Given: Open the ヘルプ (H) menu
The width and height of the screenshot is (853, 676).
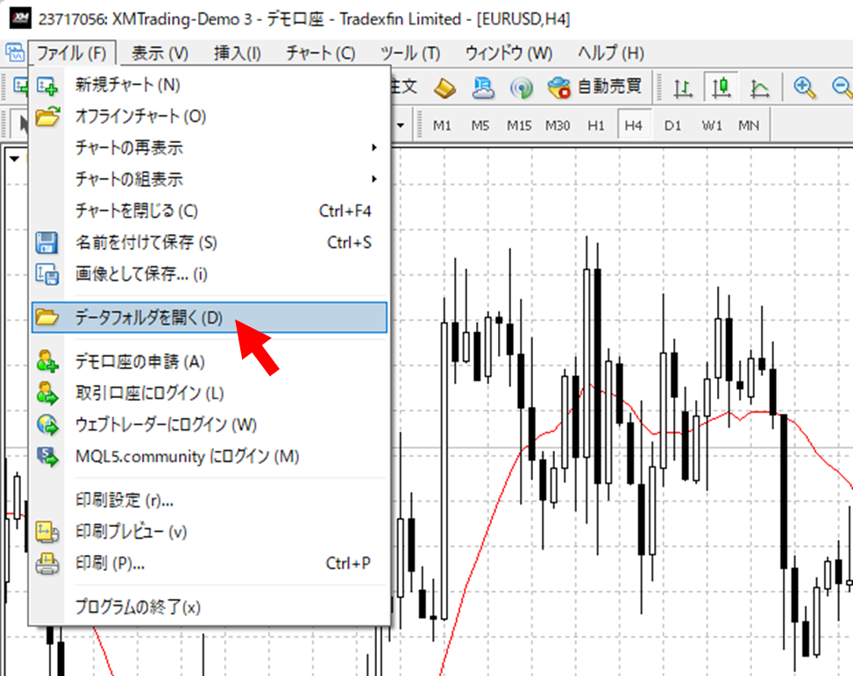Looking at the screenshot, I should click(611, 53).
